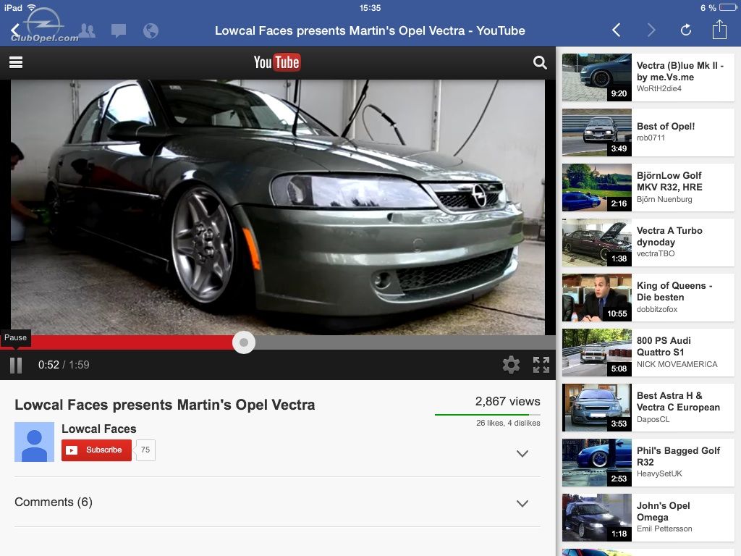
Task: Tap the YouTube logo
Action: tap(277, 62)
